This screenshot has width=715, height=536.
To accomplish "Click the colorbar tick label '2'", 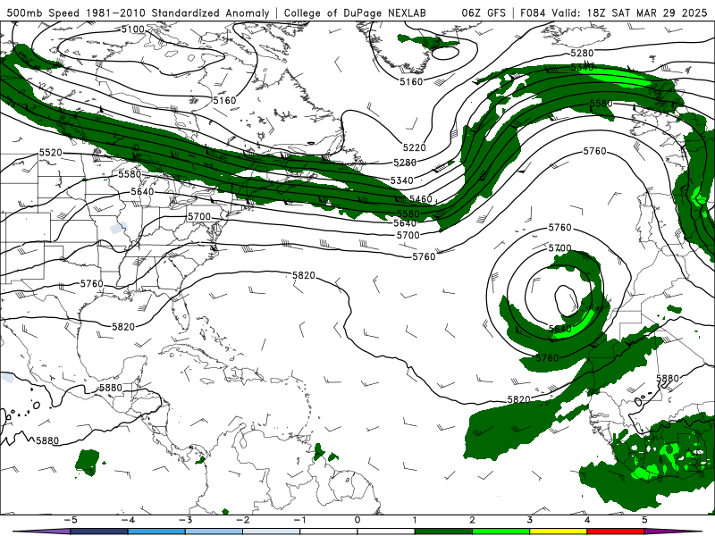I will pos(473,520).
